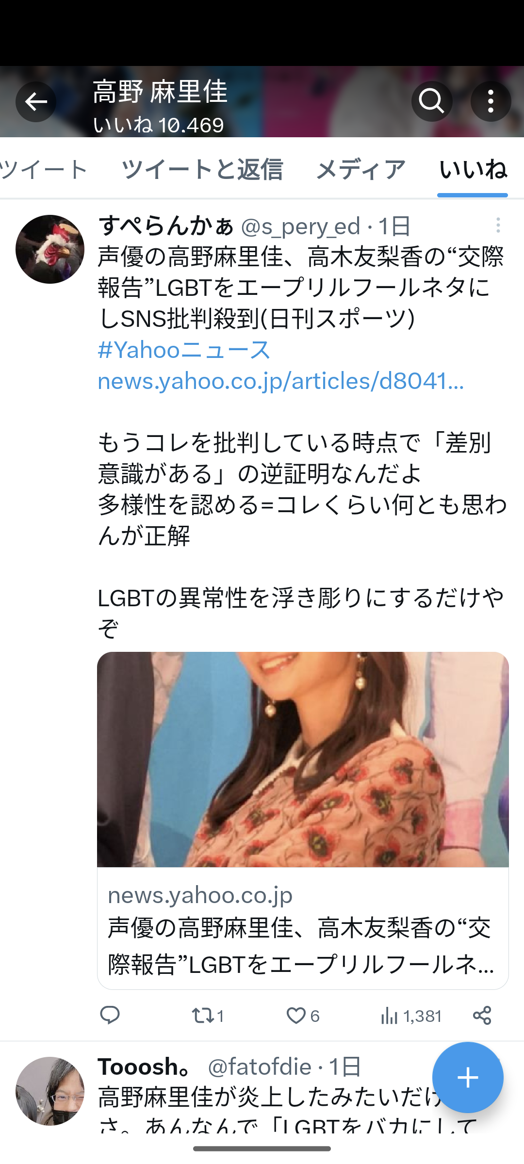
Task: Open options for the すぺらんかぁ tweet
Action: (498, 226)
